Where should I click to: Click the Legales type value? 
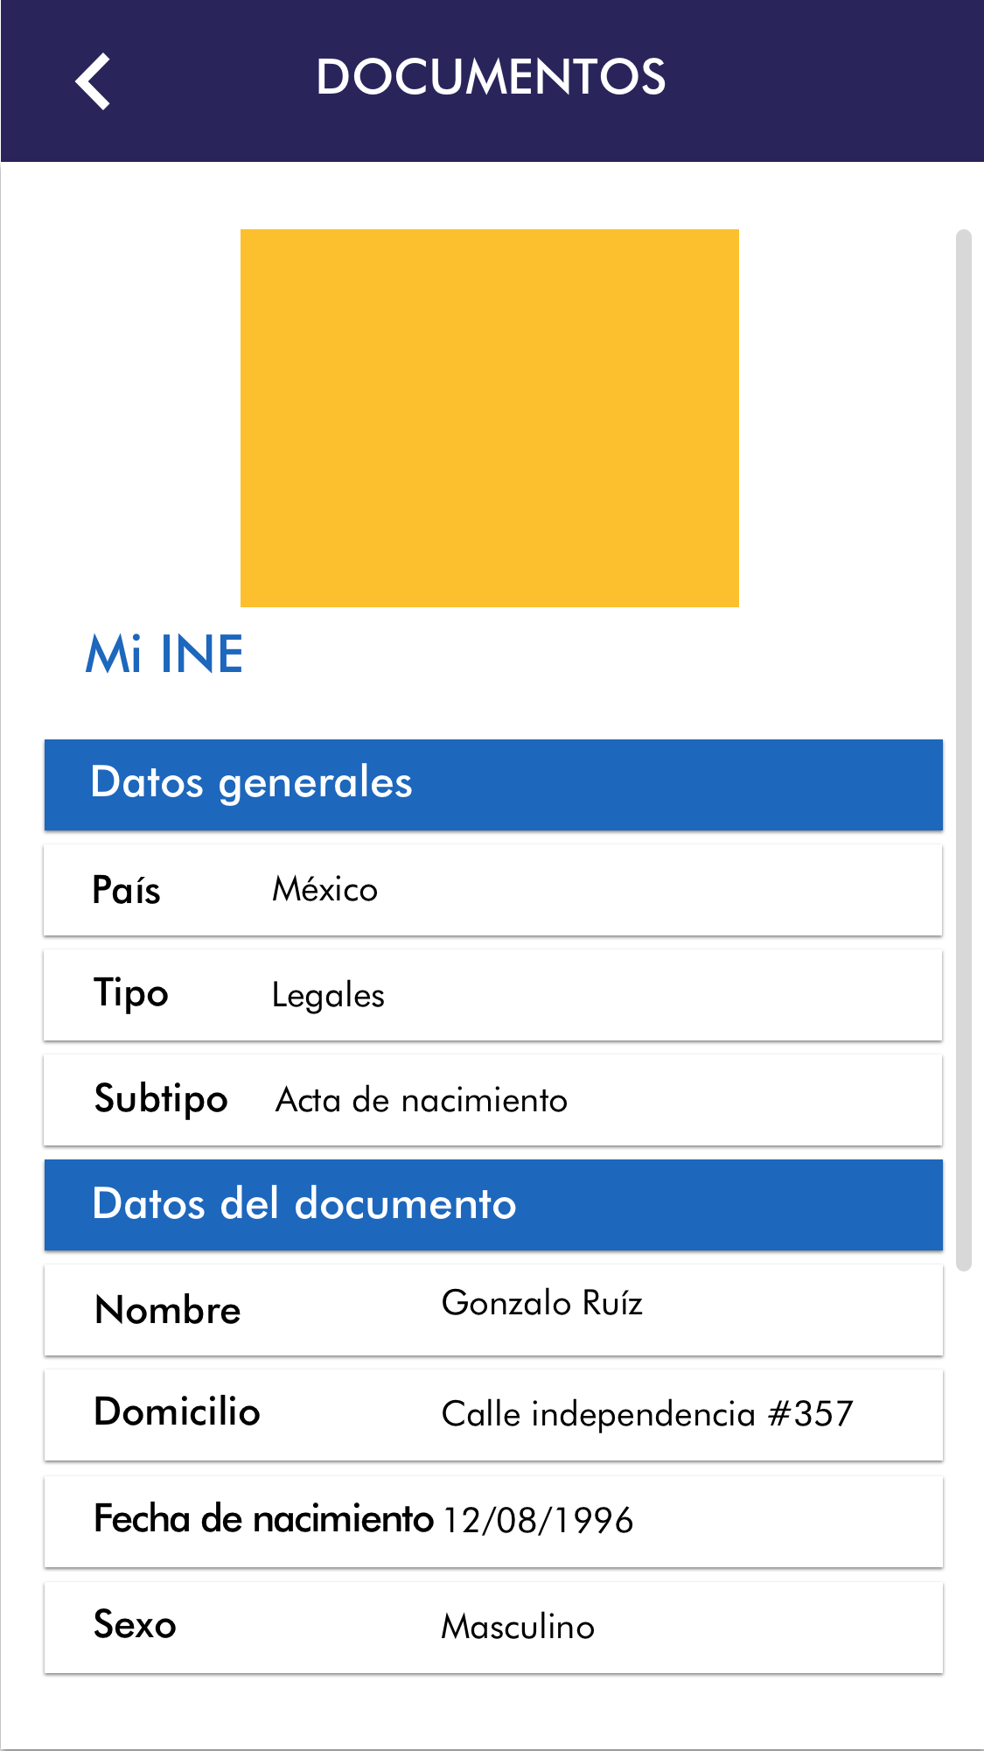coord(328,996)
